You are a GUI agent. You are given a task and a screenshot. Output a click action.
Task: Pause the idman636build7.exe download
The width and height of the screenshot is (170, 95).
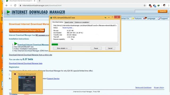96,48
